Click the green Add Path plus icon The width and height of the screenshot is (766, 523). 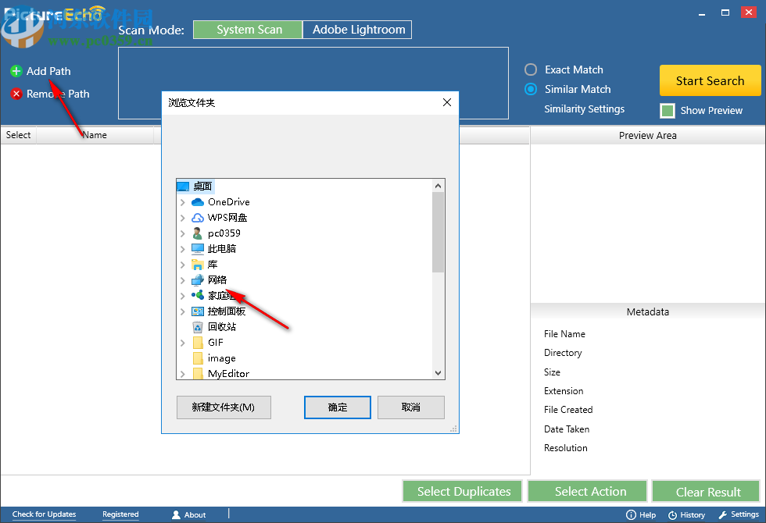(x=16, y=71)
